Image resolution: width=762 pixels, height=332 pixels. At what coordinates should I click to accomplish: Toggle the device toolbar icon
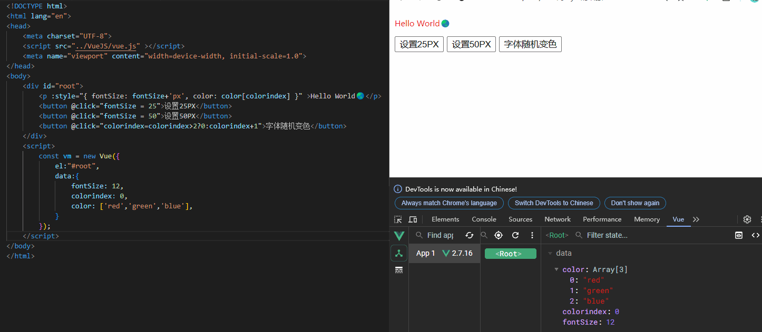point(413,219)
